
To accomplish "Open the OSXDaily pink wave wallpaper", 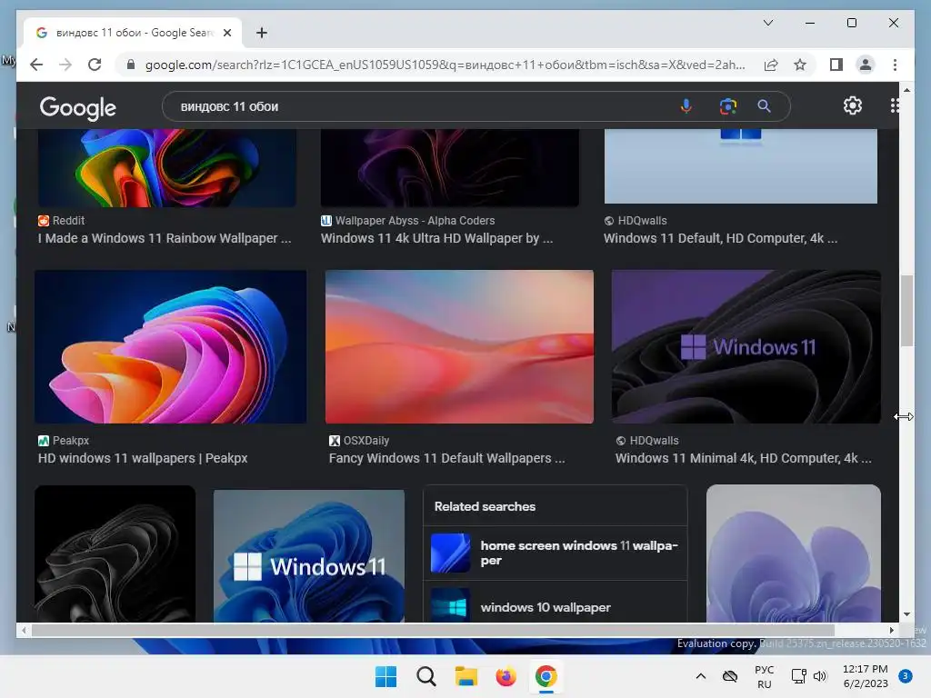I will pos(459,346).
